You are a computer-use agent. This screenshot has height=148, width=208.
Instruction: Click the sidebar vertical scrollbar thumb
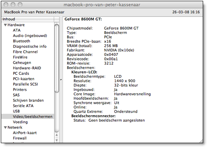click(57, 58)
